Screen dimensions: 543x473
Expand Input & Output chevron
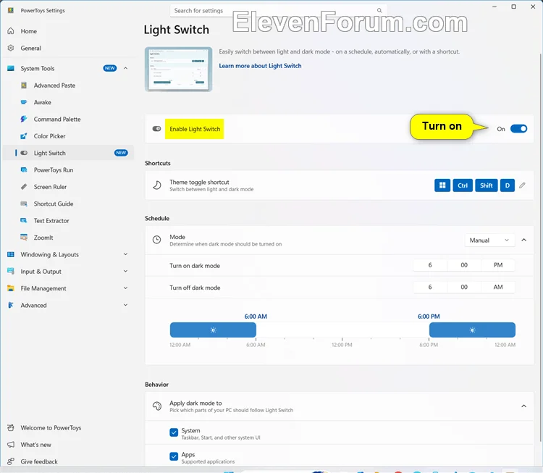pos(126,272)
